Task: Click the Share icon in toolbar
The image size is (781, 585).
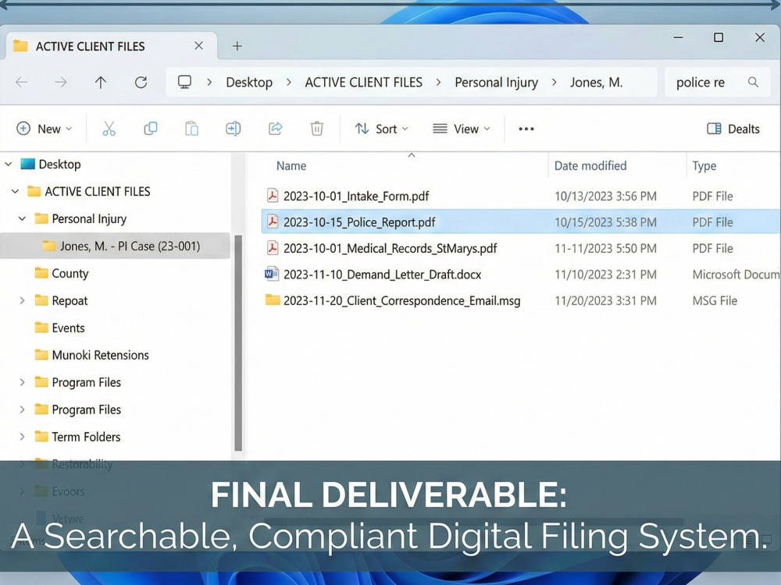Action: (x=276, y=129)
